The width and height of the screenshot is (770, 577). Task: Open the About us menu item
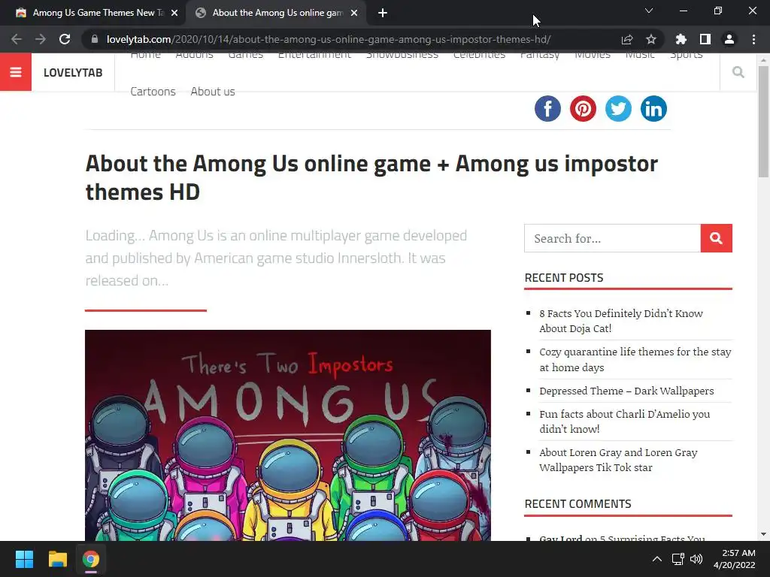pos(213,91)
